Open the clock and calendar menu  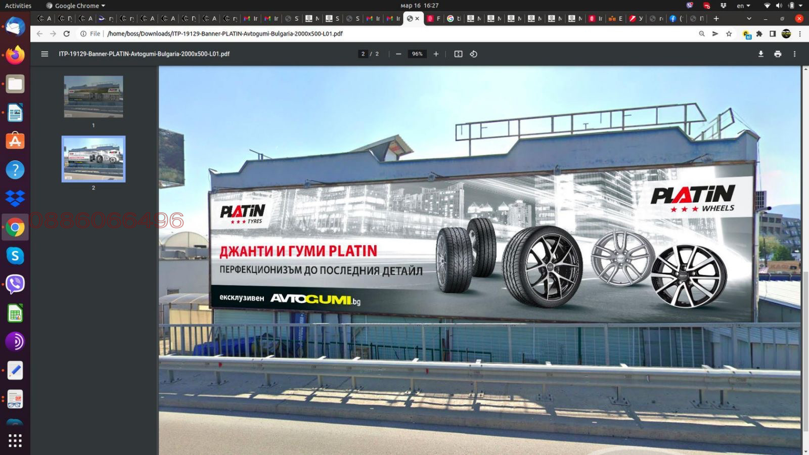click(419, 6)
